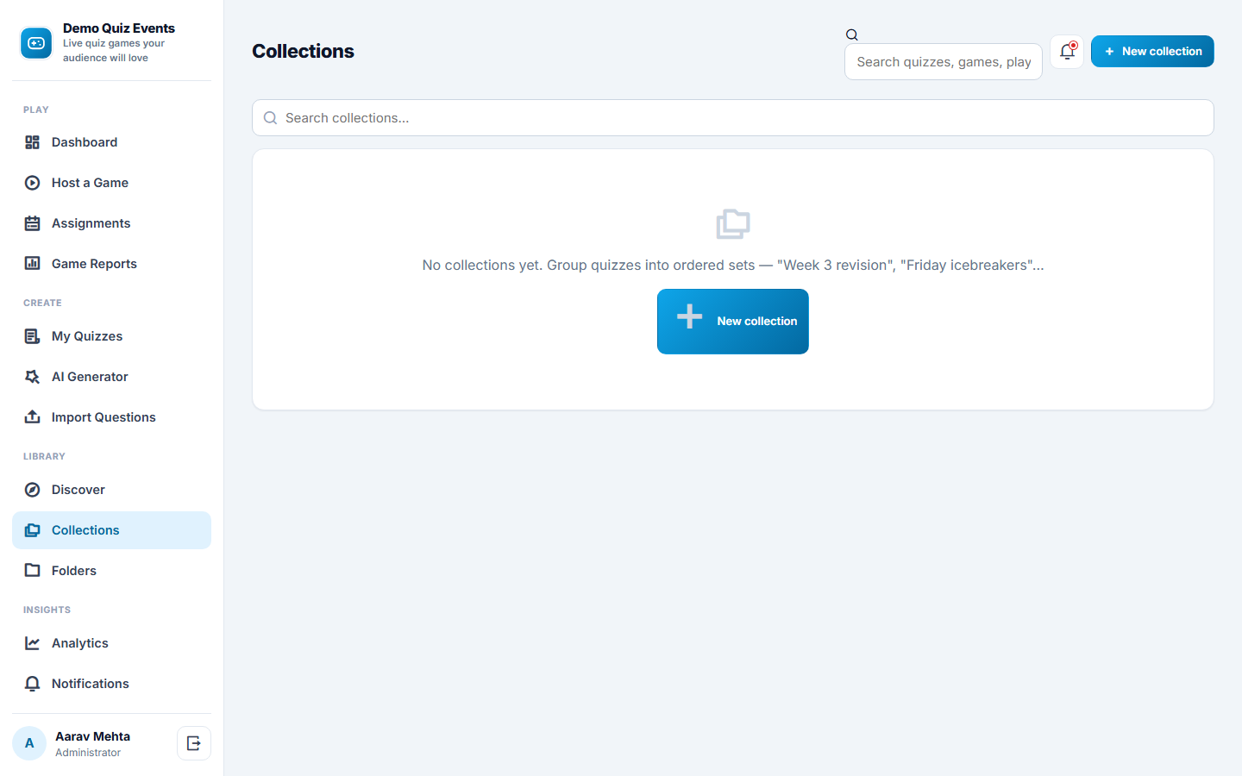Select Import Questions label
The height and width of the screenshot is (776, 1242).
click(x=103, y=417)
